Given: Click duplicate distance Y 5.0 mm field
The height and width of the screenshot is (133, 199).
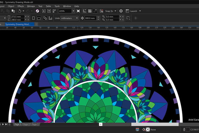Looking at the screenshot, I should [112, 20].
